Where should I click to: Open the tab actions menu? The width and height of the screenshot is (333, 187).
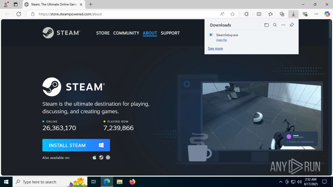point(16,4)
